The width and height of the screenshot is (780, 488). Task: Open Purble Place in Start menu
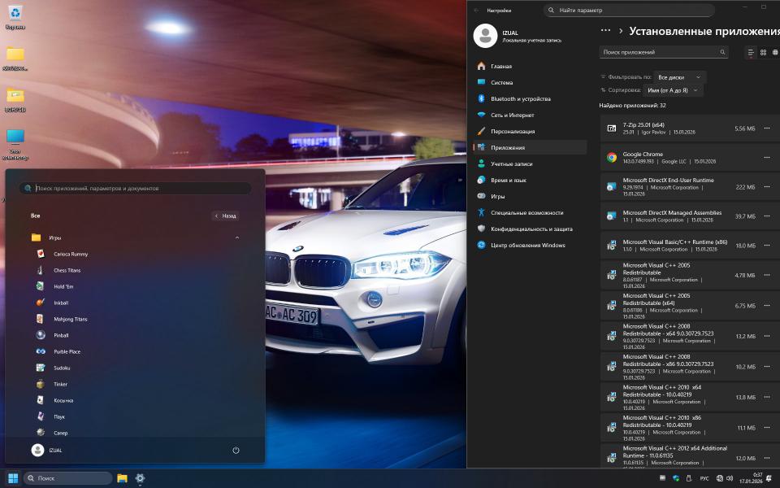67,351
